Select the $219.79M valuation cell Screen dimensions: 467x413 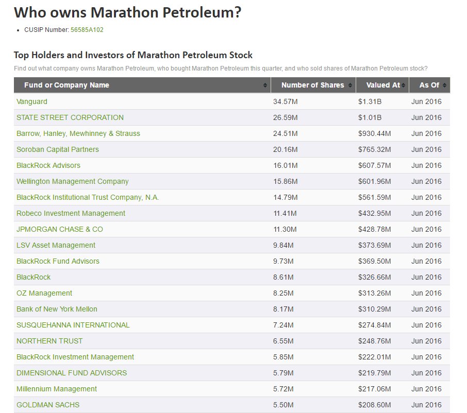point(382,373)
